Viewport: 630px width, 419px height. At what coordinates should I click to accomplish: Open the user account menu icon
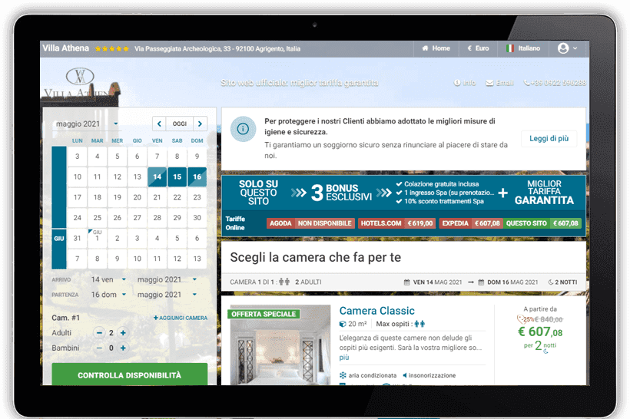(x=563, y=48)
